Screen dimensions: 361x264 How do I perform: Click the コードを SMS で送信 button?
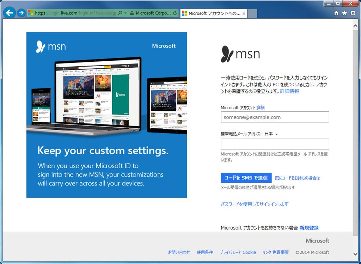246,178
